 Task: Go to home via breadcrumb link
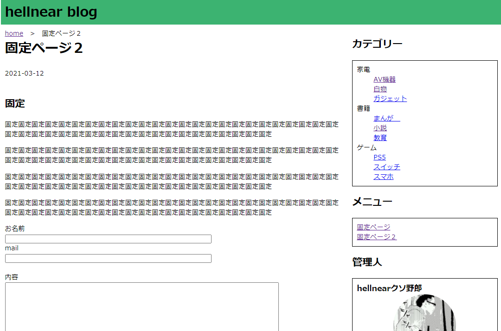coord(14,33)
